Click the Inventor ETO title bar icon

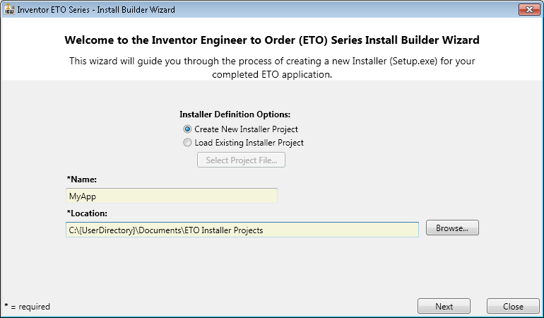9,10
